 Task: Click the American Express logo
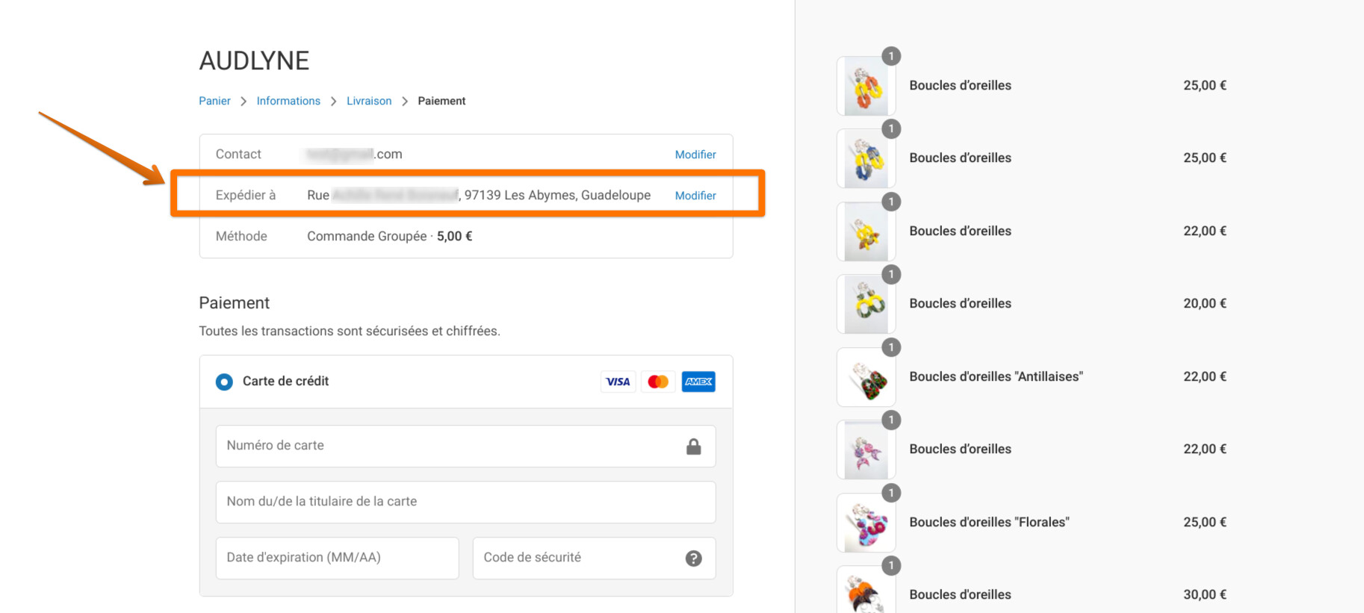(698, 382)
